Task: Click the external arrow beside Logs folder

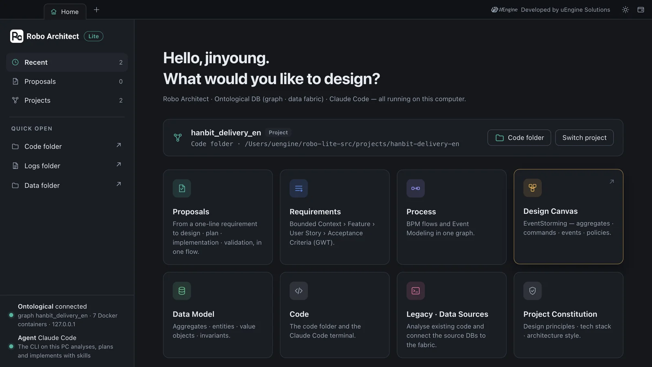Action: tap(119, 165)
